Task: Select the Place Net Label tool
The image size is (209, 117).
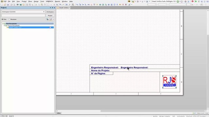Action: [88, 5]
